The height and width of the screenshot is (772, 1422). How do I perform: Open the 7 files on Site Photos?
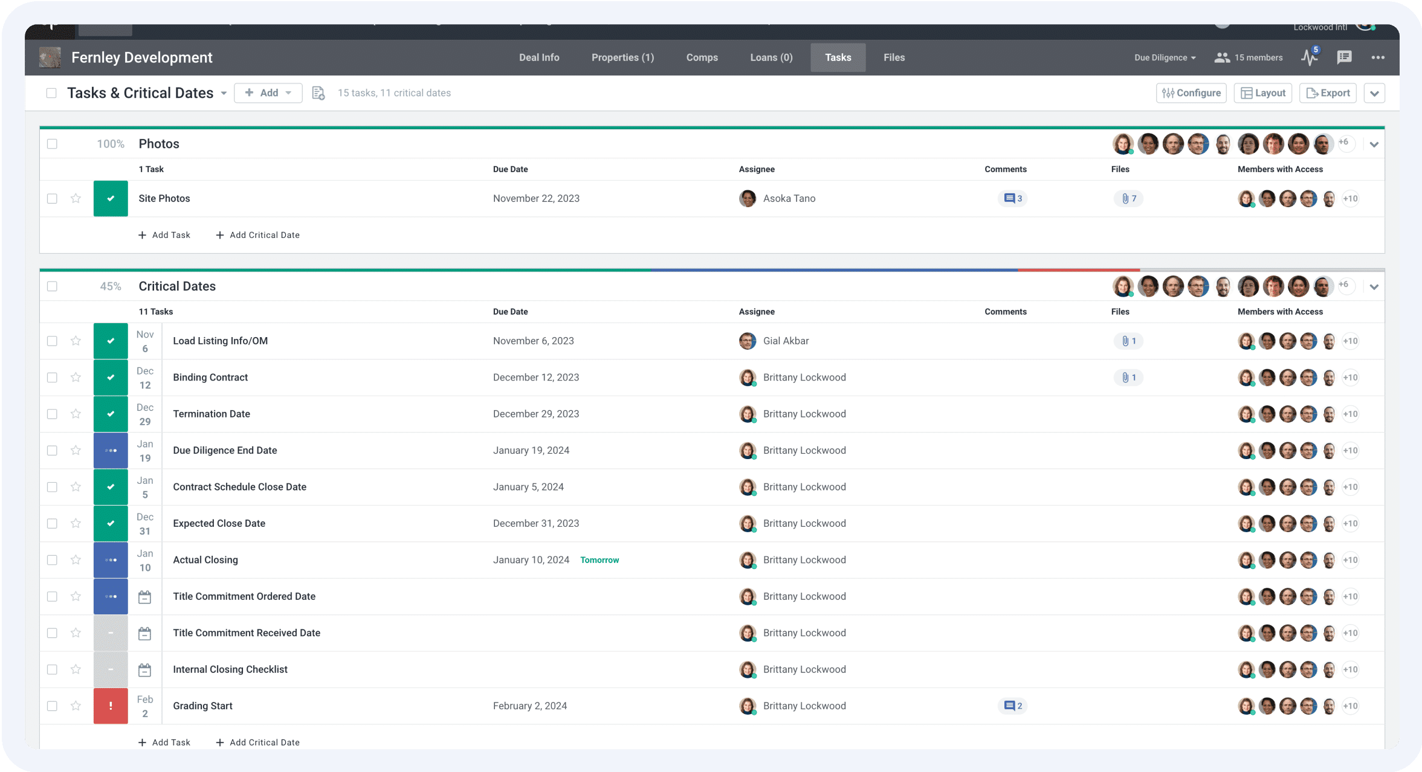pyautogui.click(x=1129, y=198)
